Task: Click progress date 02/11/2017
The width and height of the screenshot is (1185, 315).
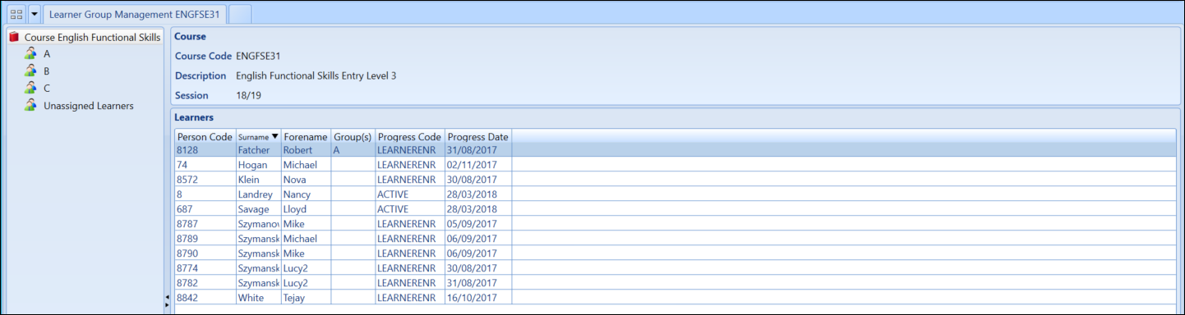Action: click(x=477, y=165)
